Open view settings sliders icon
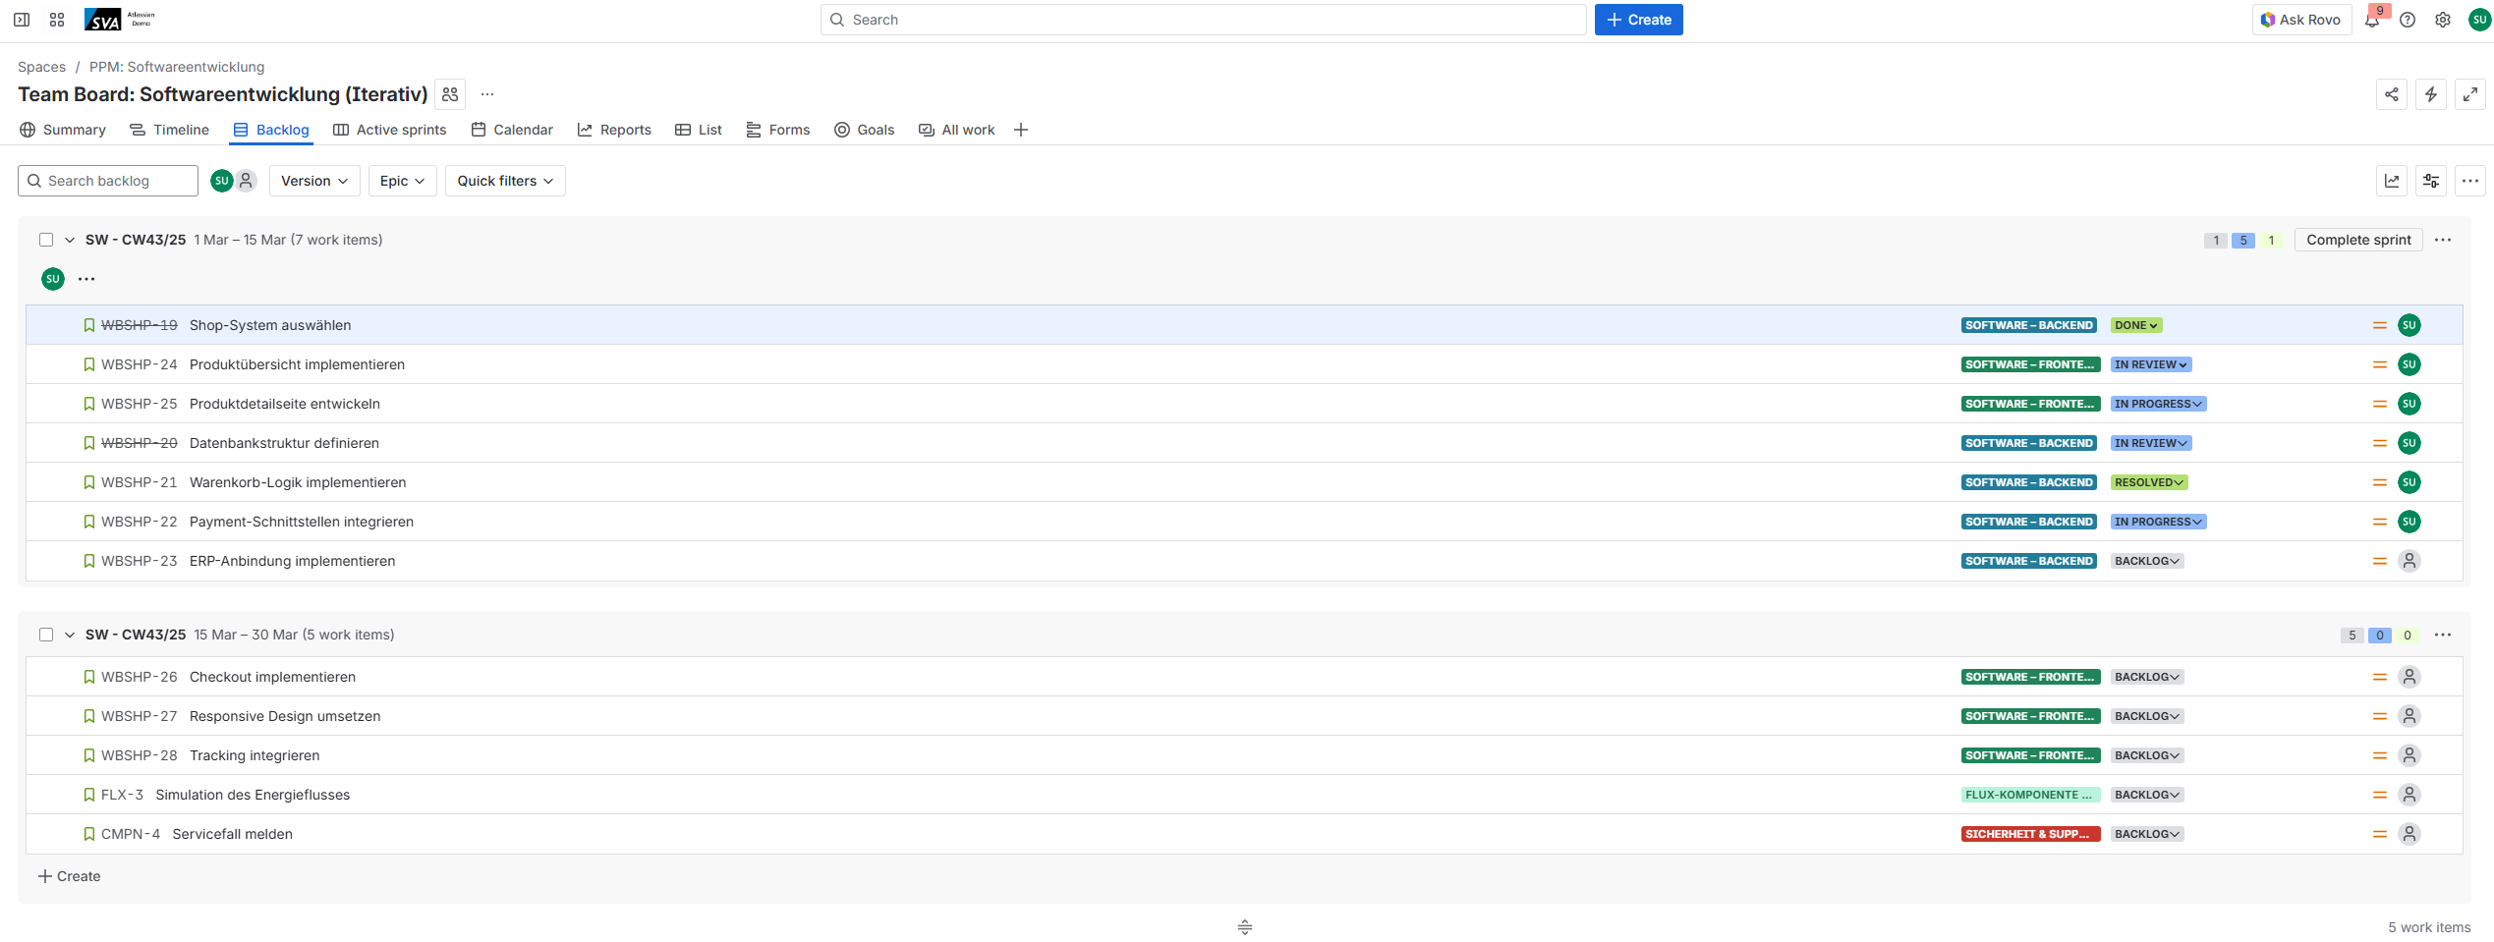The height and width of the screenshot is (942, 2494). click(2431, 181)
